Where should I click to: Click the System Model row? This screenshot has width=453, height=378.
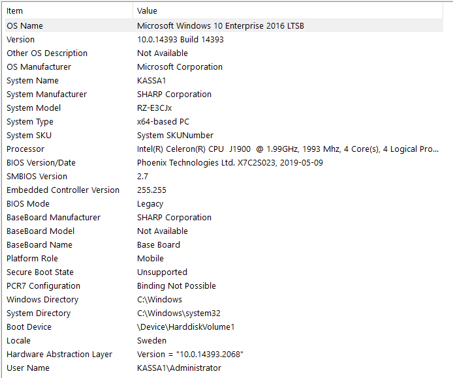34,108
